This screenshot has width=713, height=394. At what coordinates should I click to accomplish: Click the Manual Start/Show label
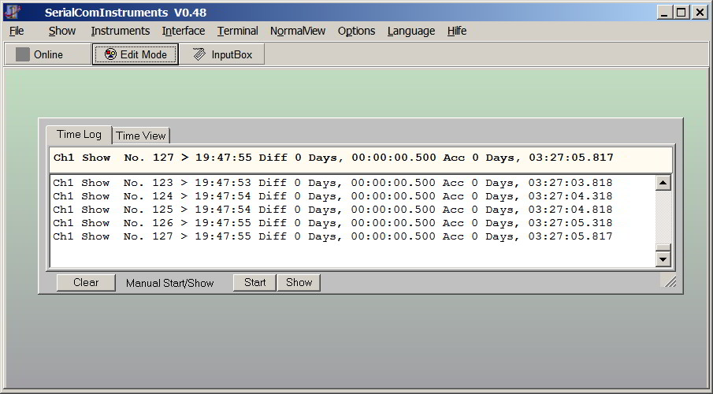pyautogui.click(x=169, y=283)
